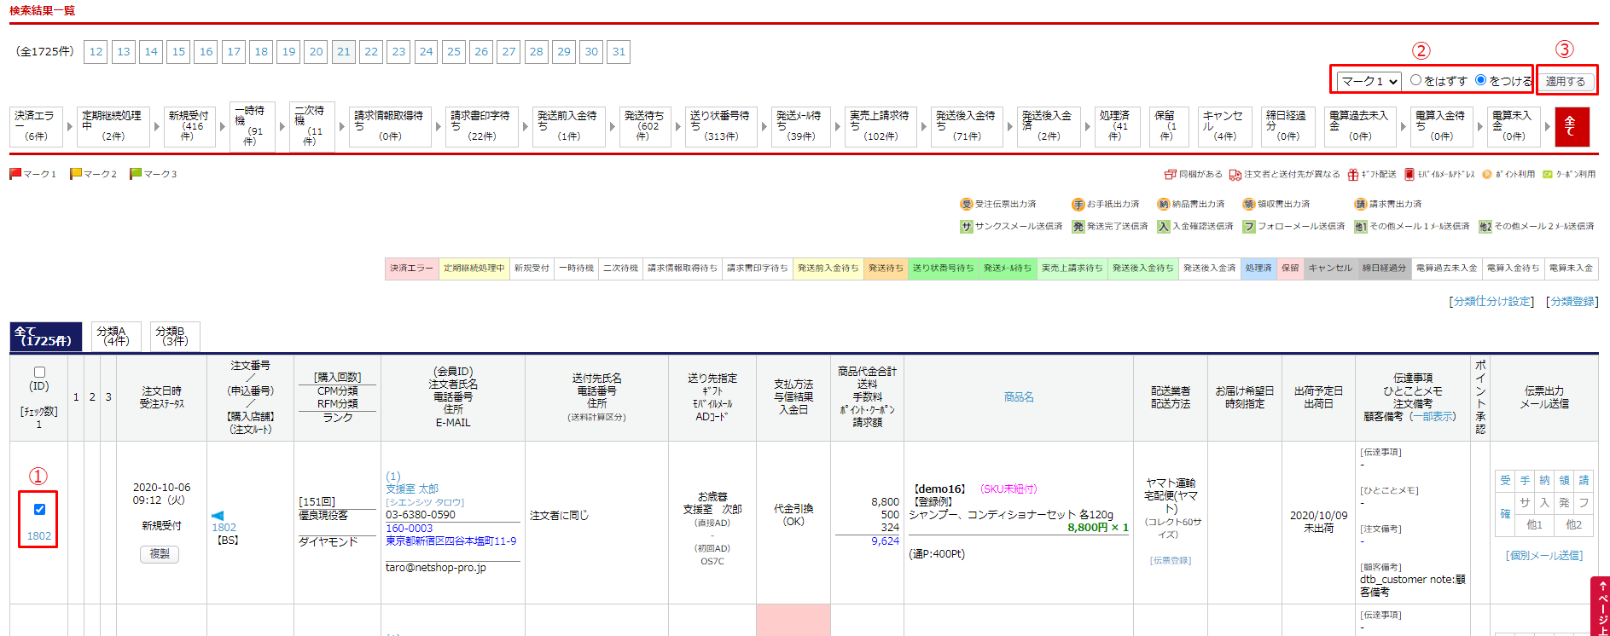This screenshot has width=1610, height=636.
Task: Go to results page 31
Action: (619, 52)
